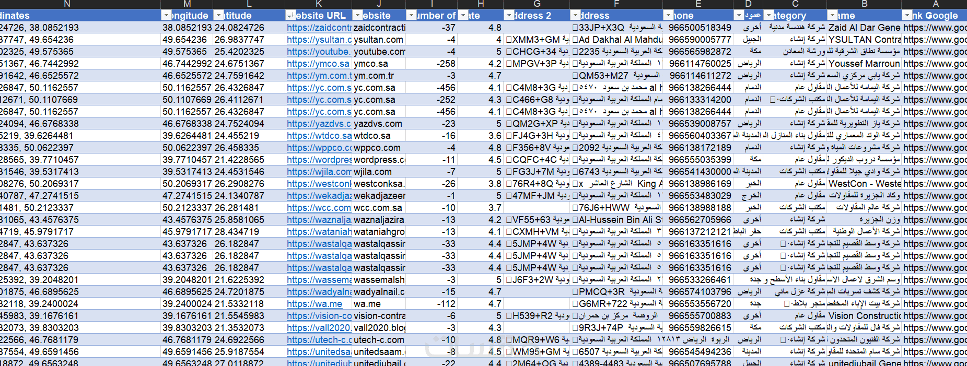The width and height of the screenshot is (967, 366).
Task: Open the Rate column filter in column H
Action: (x=463, y=15)
